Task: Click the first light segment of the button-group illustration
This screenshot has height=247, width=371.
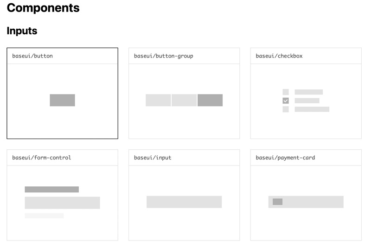Action: click(x=158, y=100)
